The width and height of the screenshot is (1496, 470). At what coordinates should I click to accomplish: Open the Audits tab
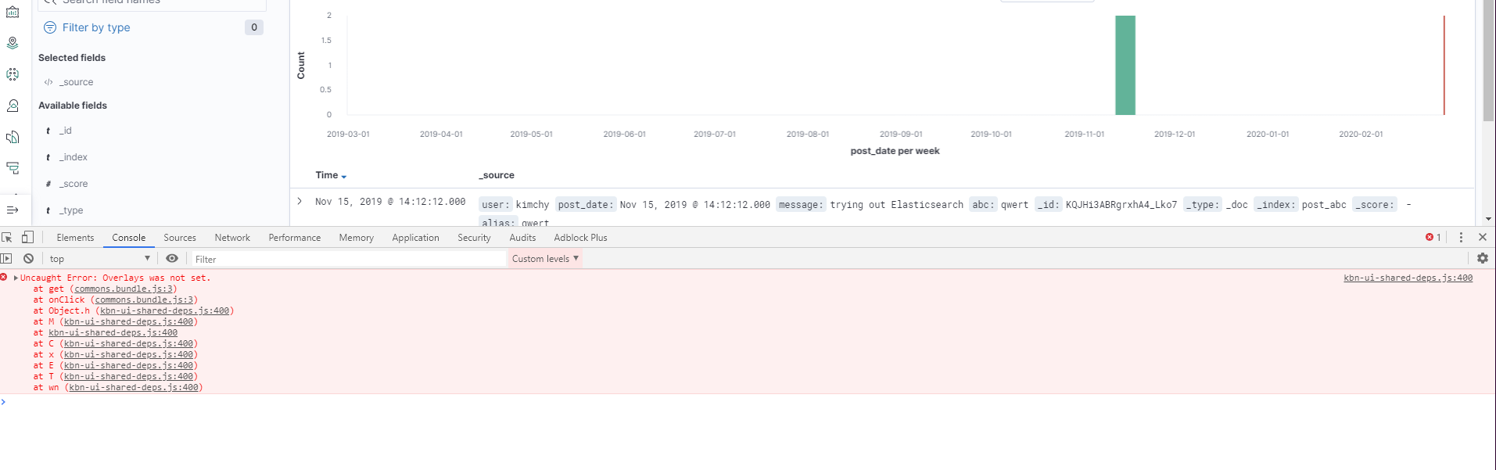pyautogui.click(x=522, y=238)
